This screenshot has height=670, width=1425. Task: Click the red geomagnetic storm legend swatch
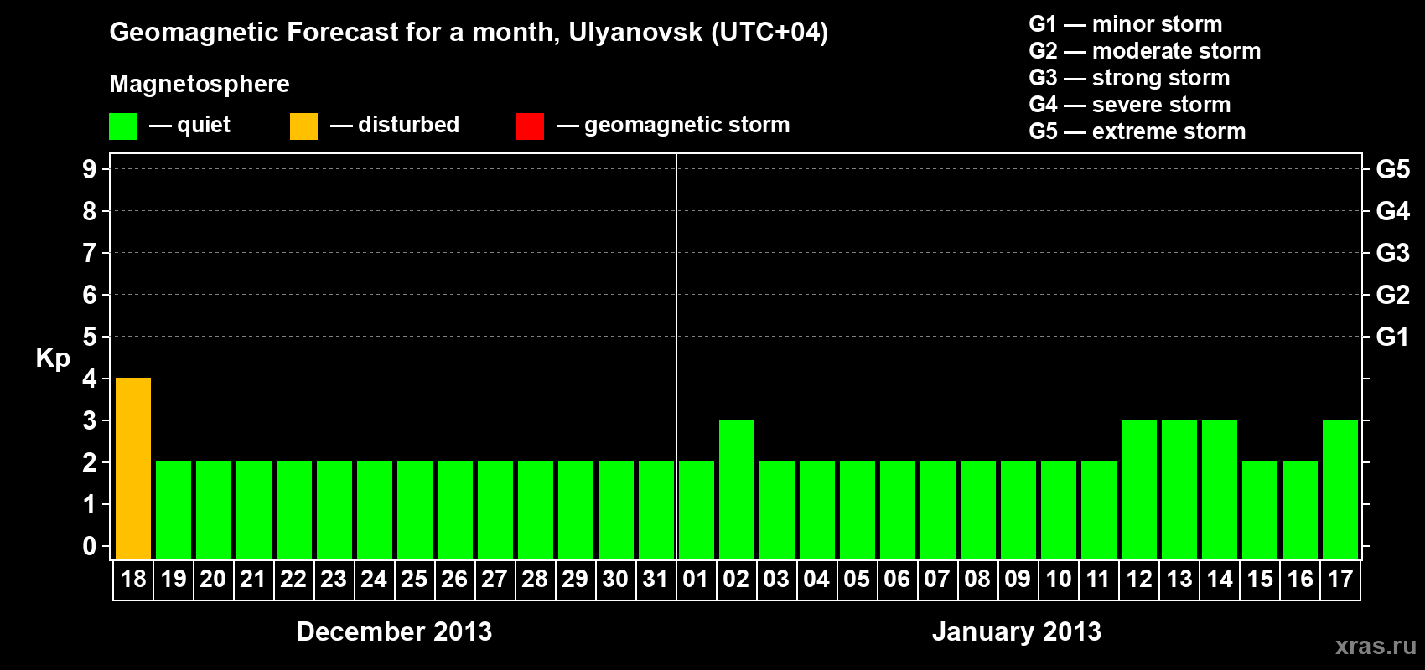coord(530,126)
